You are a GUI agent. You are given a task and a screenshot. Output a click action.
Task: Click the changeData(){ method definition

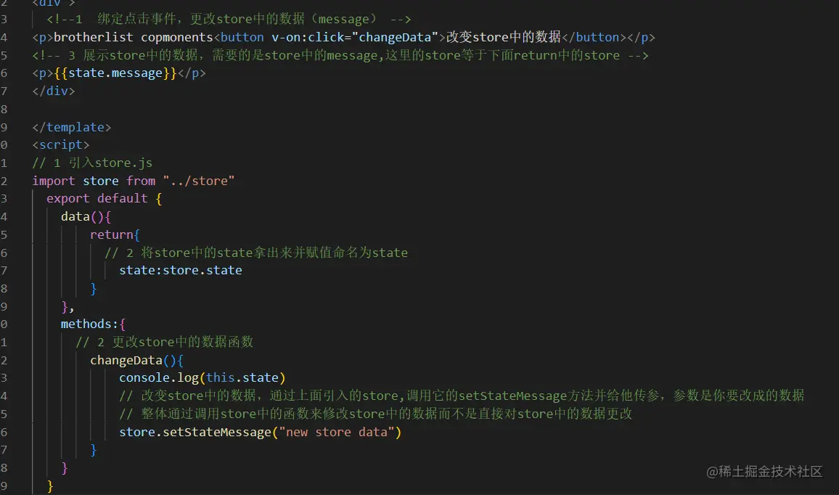[x=136, y=360]
